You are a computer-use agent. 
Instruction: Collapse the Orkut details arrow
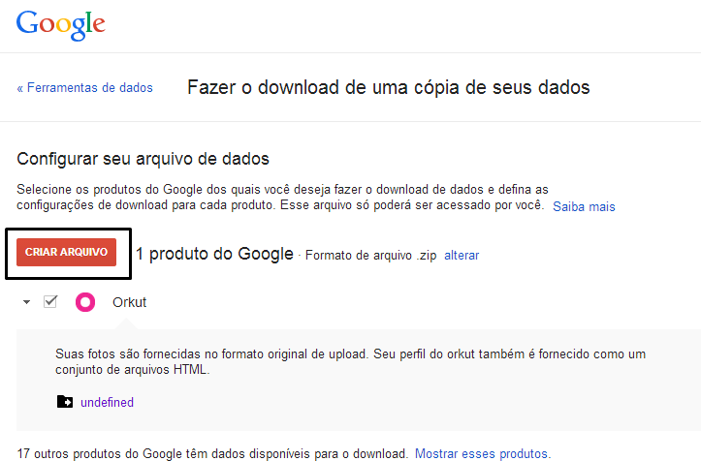click(27, 302)
